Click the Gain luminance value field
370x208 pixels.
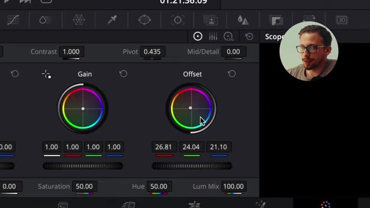click(51, 147)
